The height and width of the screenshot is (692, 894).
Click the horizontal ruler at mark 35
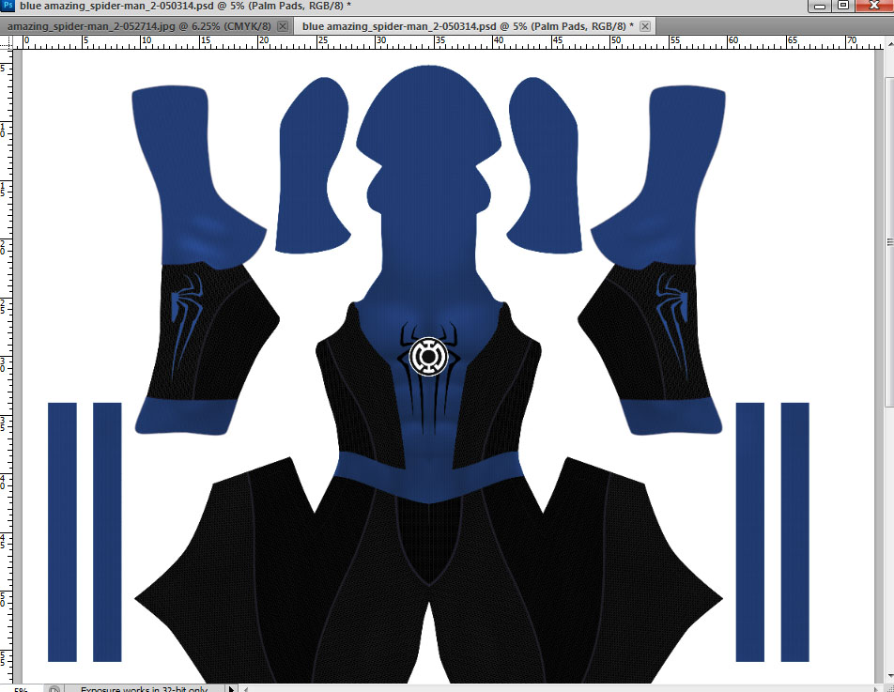(x=438, y=41)
